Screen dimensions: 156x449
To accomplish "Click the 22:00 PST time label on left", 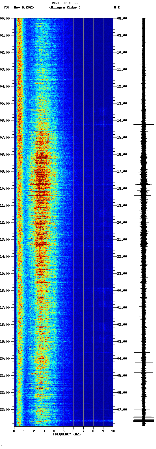I will 5,393.
